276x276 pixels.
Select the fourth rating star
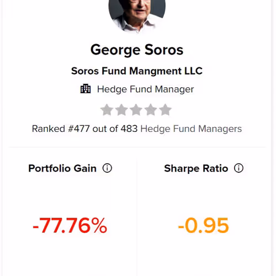(151, 110)
